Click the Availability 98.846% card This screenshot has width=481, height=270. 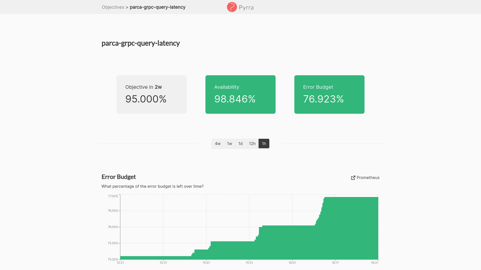tap(240, 94)
